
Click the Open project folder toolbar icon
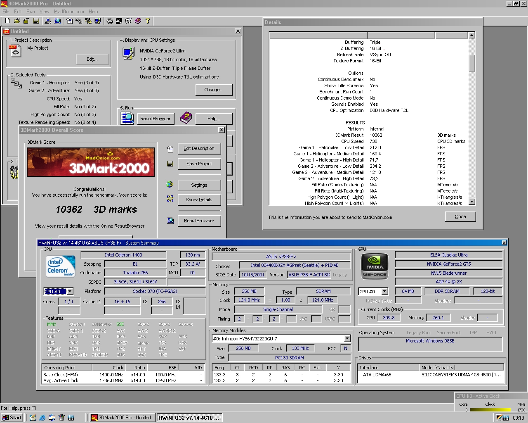click(17, 21)
